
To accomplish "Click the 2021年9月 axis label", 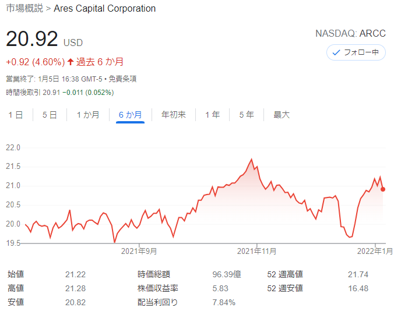I will tap(139, 251).
